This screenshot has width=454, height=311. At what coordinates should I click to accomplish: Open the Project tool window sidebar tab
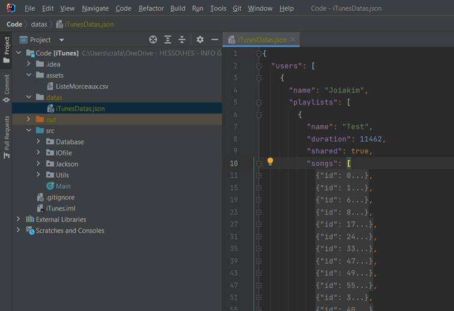click(x=7, y=49)
